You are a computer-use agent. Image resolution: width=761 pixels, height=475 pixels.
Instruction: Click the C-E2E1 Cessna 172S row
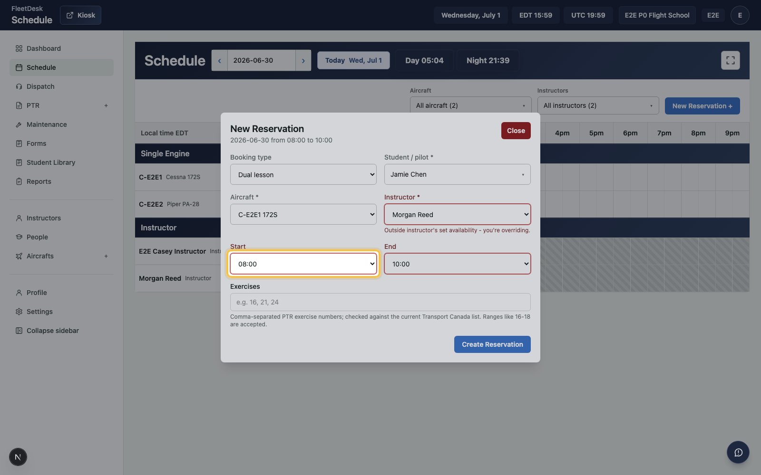pyautogui.click(x=178, y=177)
